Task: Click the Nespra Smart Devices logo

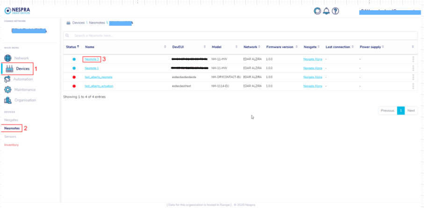Action: coord(20,10)
